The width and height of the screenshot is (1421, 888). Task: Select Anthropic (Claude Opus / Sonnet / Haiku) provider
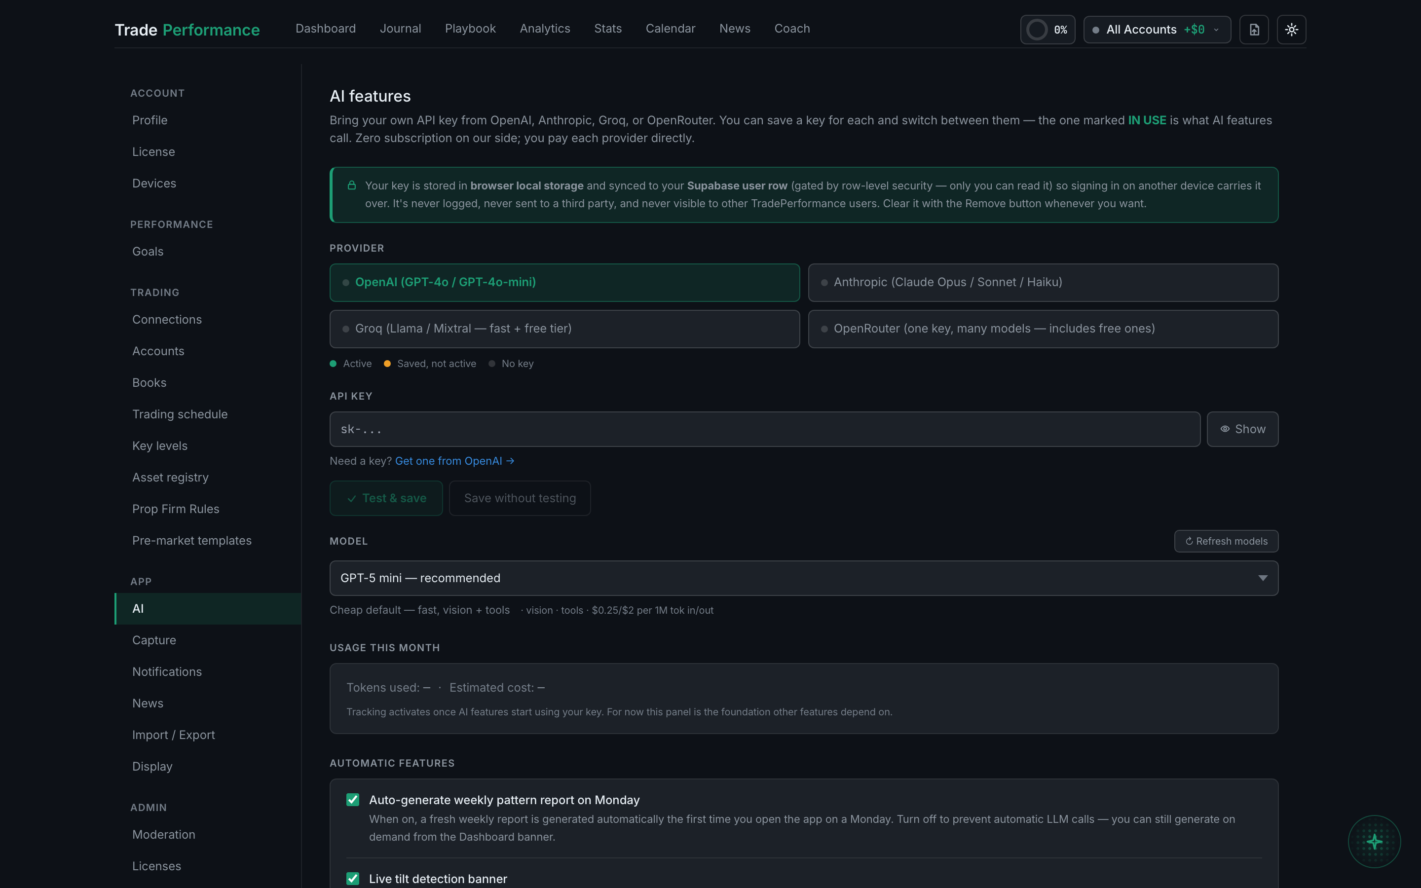1044,283
